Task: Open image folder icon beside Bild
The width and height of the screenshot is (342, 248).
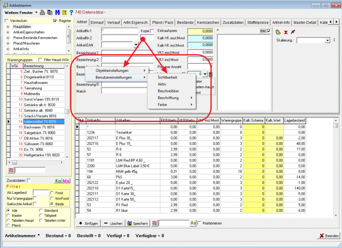Action: pyautogui.click(x=278, y=32)
